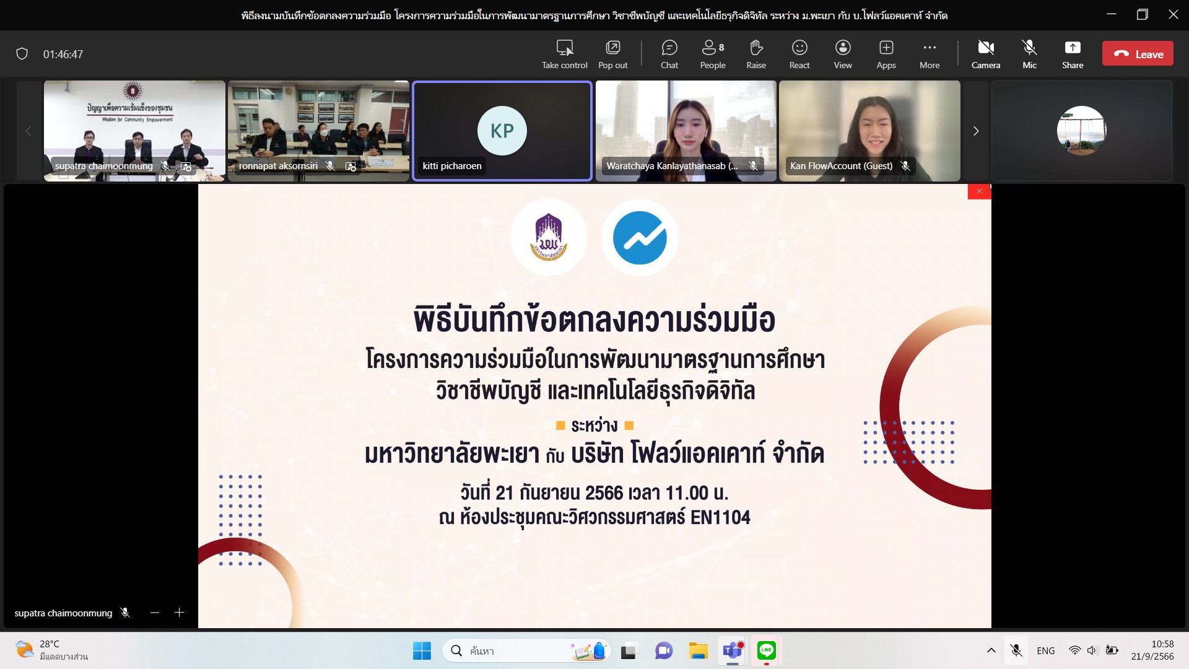Viewport: 1189px width, 669px height.
Task: Open the weather widget 28°C
Action: (52, 650)
